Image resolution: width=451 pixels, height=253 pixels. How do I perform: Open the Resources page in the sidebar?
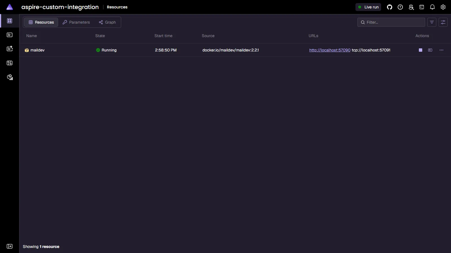click(x=10, y=21)
